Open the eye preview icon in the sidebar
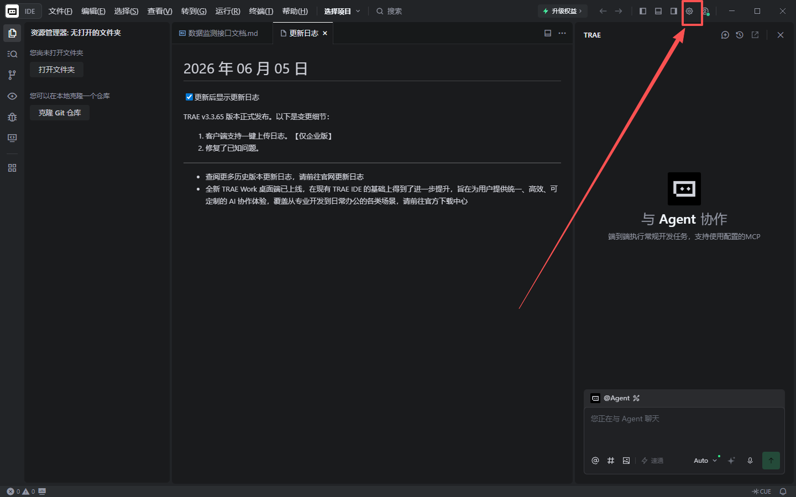The height and width of the screenshot is (497, 796). (12, 96)
